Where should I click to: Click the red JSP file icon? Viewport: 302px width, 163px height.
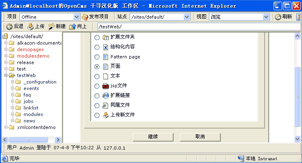tap(106, 86)
